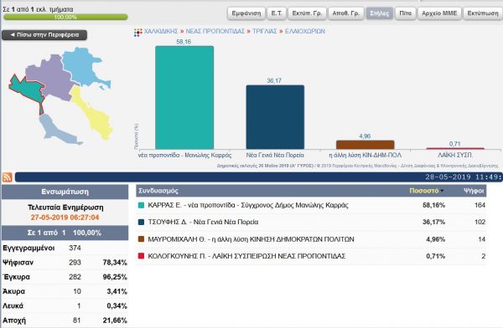The image size is (503, 328).
Task: Open the Εμφάνιση options
Action: pos(246,13)
